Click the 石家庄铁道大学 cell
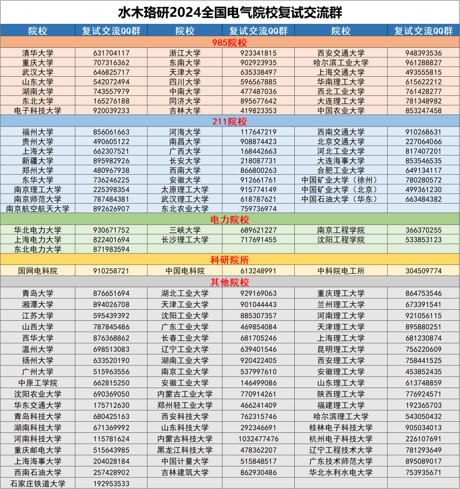Screen dimensions: 460x489 tap(38, 484)
